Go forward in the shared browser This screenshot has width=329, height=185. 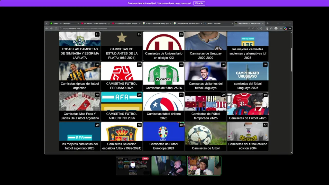(x=51, y=29)
